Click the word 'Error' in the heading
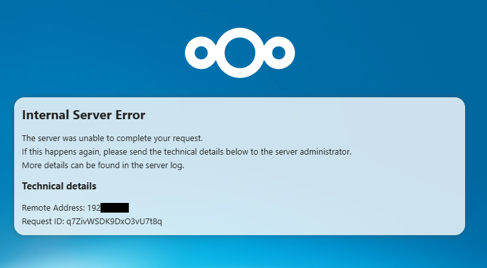The height and width of the screenshot is (268, 487). [130, 115]
